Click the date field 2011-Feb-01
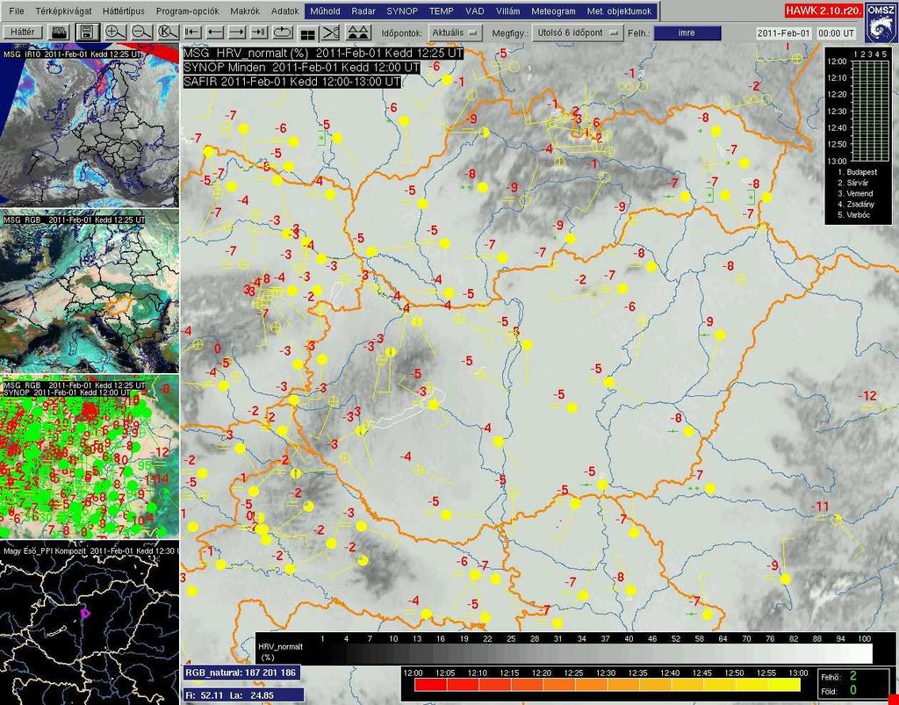This screenshot has height=705, width=899. pos(783,33)
